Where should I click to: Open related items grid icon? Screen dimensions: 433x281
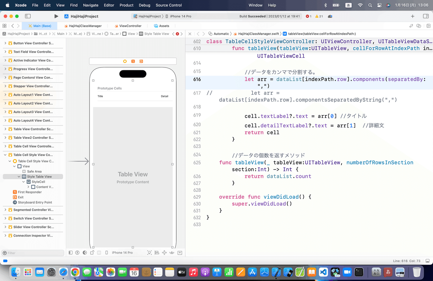tap(4, 26)
